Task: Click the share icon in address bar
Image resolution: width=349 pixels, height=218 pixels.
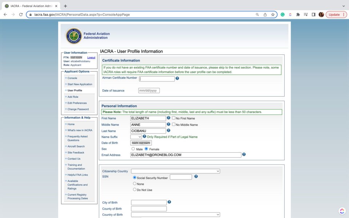Action: [265, 15]
